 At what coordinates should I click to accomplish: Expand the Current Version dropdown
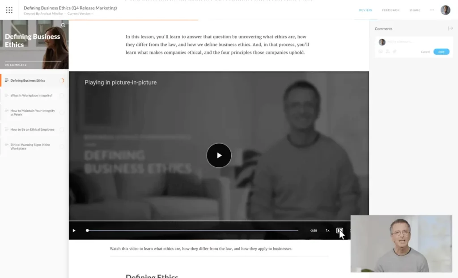pyautogui.click(x=81, y=14)
